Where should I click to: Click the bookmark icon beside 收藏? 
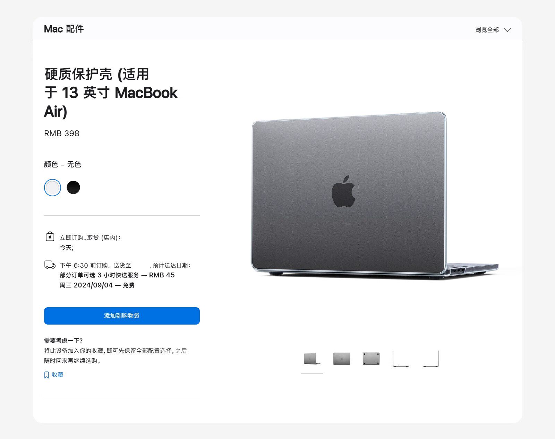[x=46, y=375]
